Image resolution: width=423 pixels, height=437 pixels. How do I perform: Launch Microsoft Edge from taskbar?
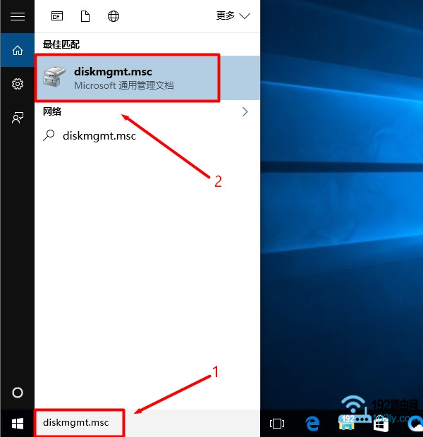[x=312, y=424]
